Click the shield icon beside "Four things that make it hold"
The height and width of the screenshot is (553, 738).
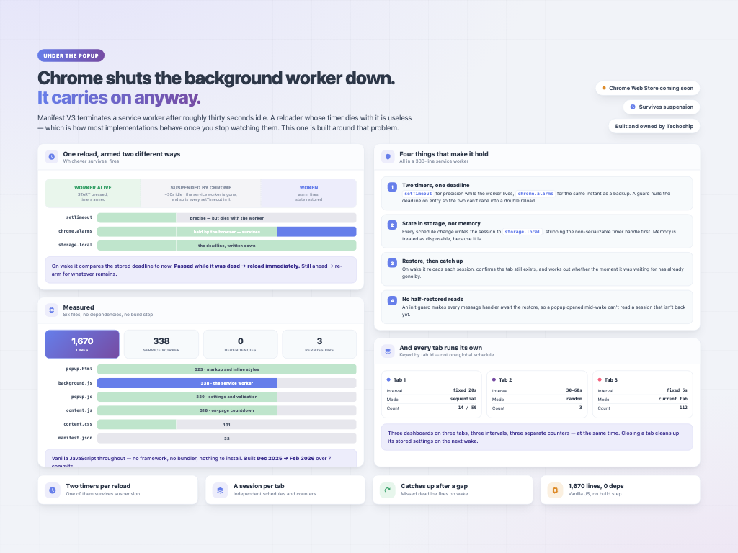[388, 156]
